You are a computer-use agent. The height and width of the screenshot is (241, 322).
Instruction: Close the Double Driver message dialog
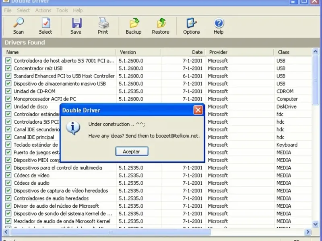[198, 110]
